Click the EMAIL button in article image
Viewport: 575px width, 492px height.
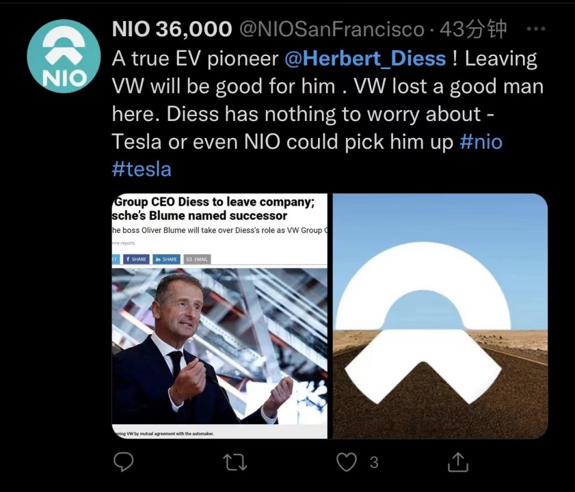pos(198,259)
